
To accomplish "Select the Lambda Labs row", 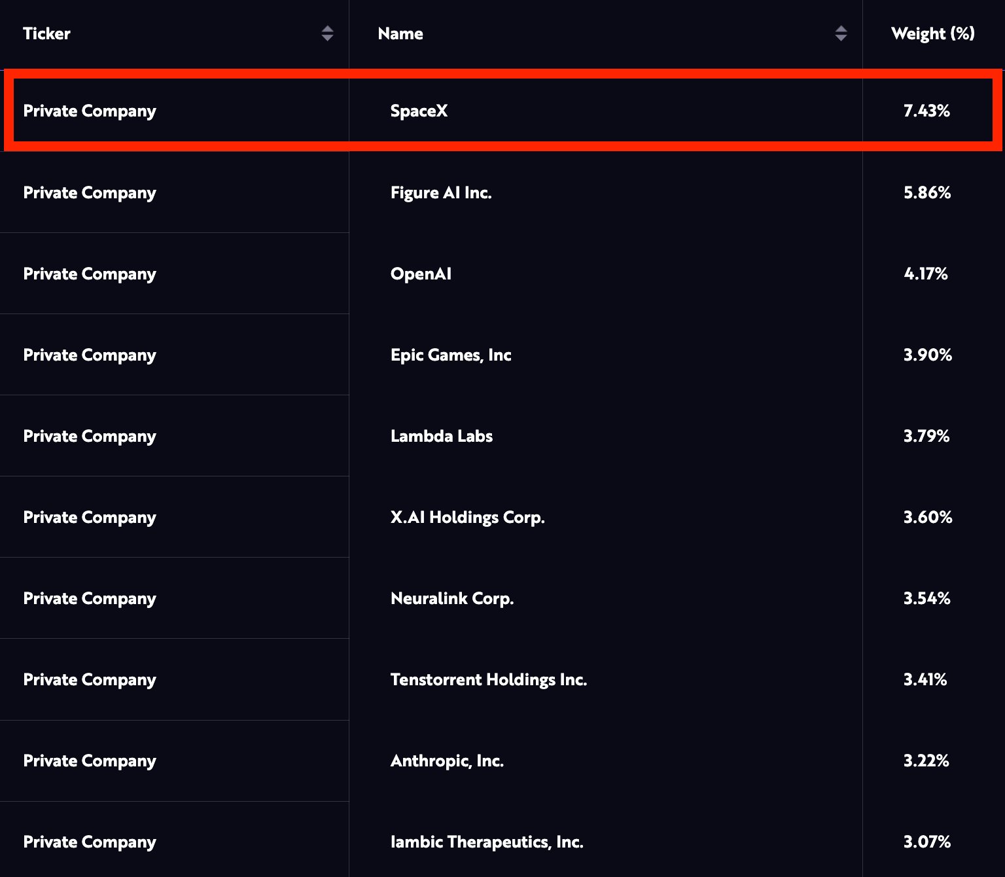I will (x=442, y=436).
